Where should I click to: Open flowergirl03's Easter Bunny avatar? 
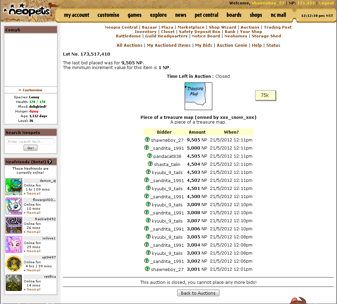(x=14, y=206)
